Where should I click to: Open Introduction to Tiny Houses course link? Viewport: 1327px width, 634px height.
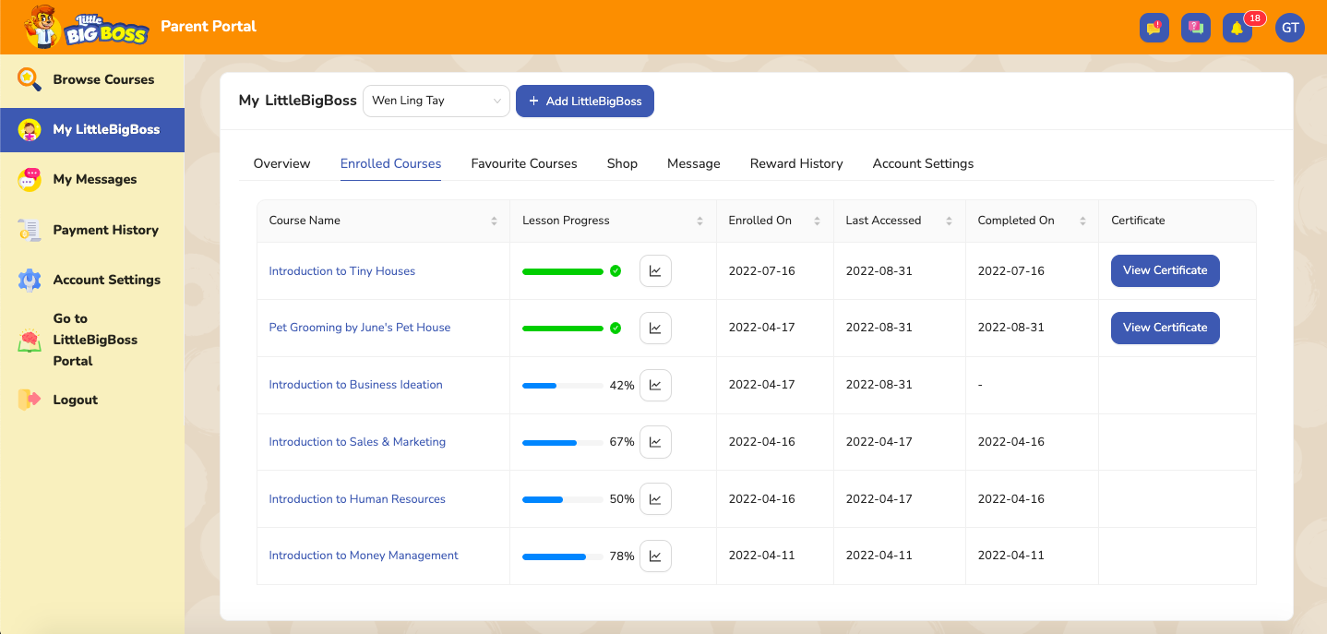(x=342, y=271)
